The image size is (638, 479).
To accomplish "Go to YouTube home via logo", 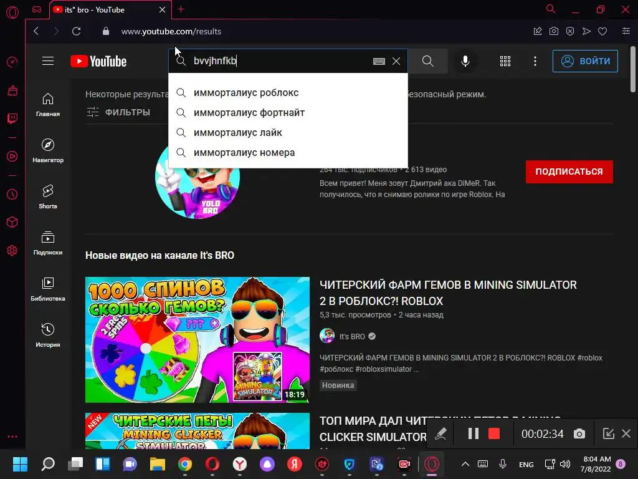I will tap(98, 61).
